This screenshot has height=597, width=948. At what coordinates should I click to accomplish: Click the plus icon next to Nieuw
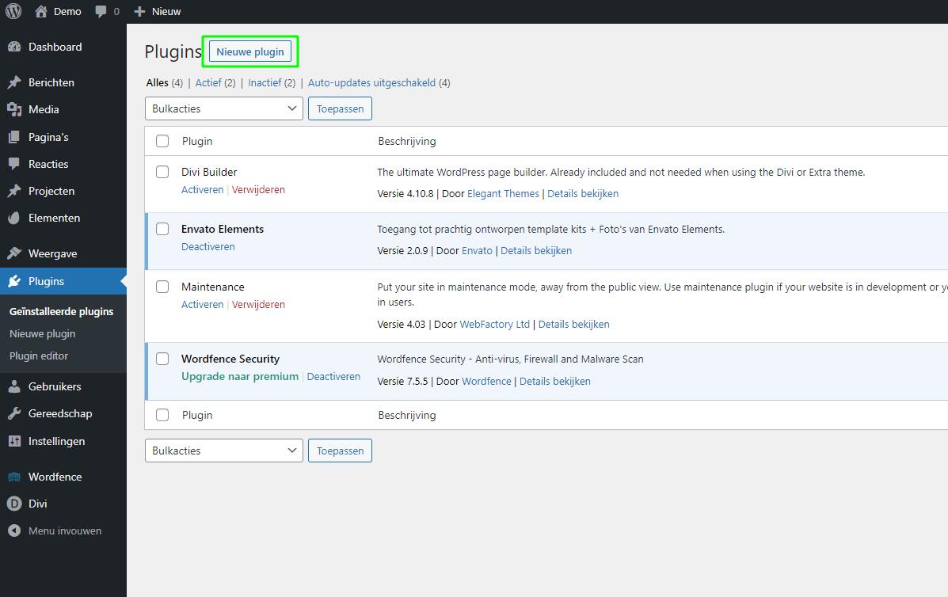point(139,11)
